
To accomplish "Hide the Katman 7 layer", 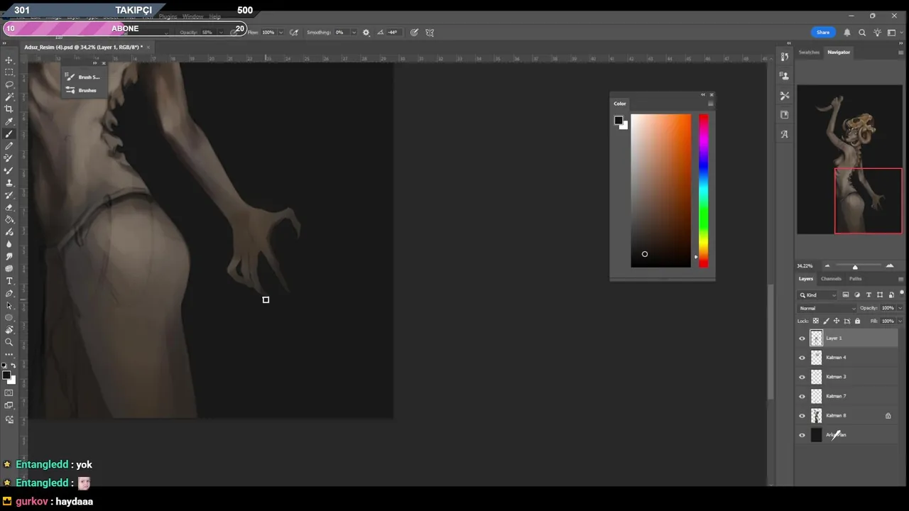I will (802, 396).
